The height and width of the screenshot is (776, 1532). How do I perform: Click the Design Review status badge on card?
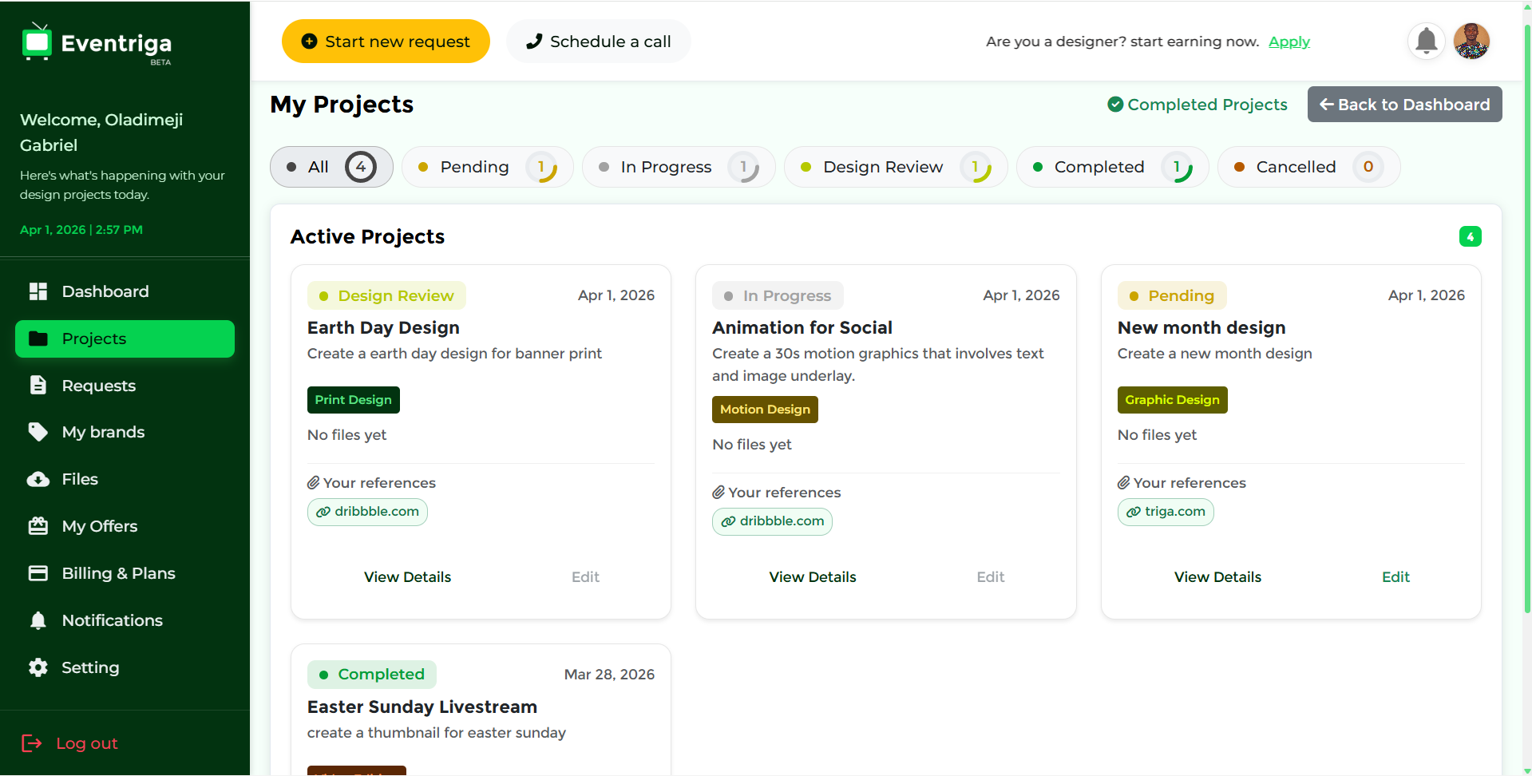point(386,295)
